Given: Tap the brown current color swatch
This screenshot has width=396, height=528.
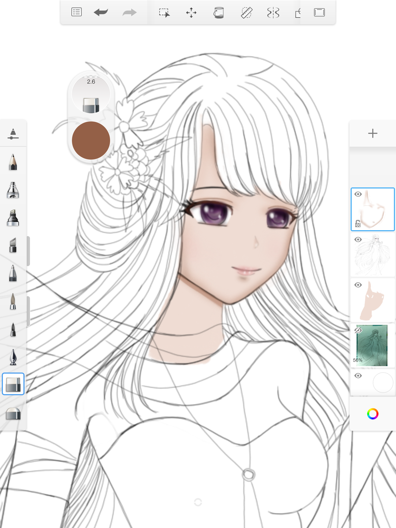Looking at the screenshot, I should tap(91, 141).
